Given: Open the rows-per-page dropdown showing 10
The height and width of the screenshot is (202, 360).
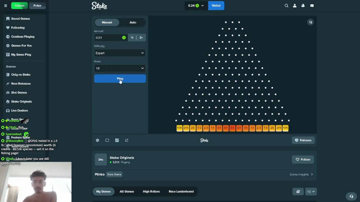Looking at the screenshot, I should coord(310,192).
